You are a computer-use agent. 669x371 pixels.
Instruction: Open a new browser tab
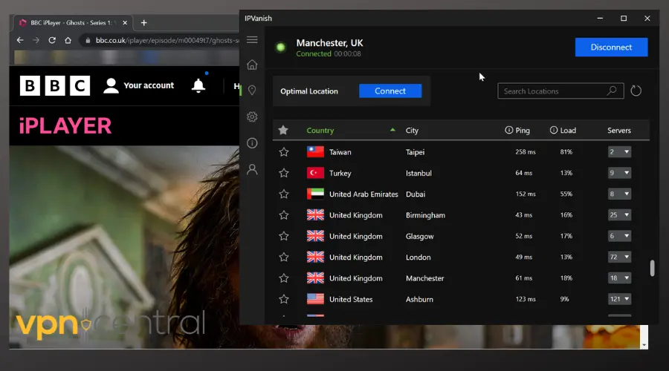click(143, 22)
